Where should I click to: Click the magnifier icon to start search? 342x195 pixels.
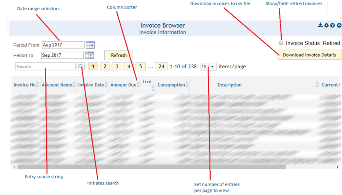click(80, 67)
